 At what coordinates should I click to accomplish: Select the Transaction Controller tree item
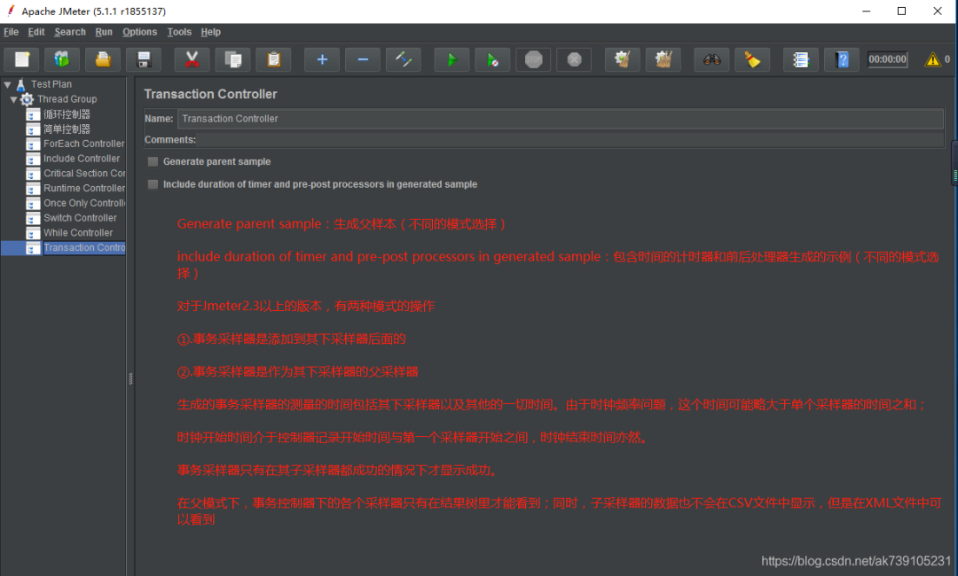(x=84, y=248)
